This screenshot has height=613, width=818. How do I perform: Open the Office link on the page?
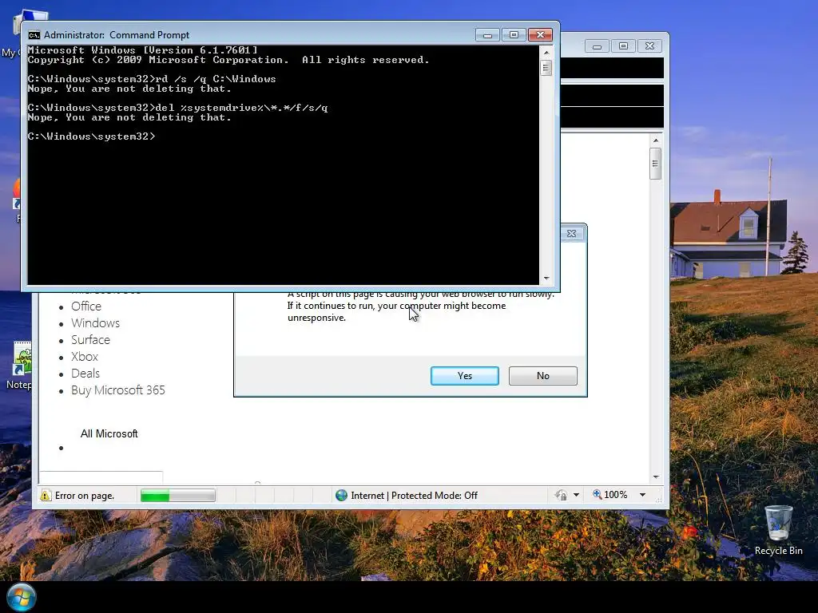(86, 306)
